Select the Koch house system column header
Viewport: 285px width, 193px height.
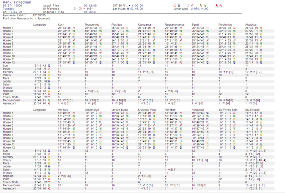point(61,25)
